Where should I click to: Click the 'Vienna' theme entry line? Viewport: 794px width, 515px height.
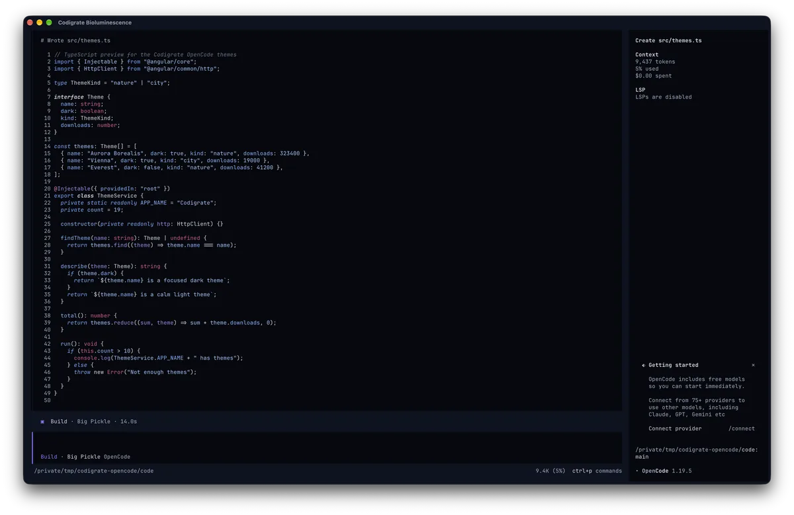(x=165, y=160)
